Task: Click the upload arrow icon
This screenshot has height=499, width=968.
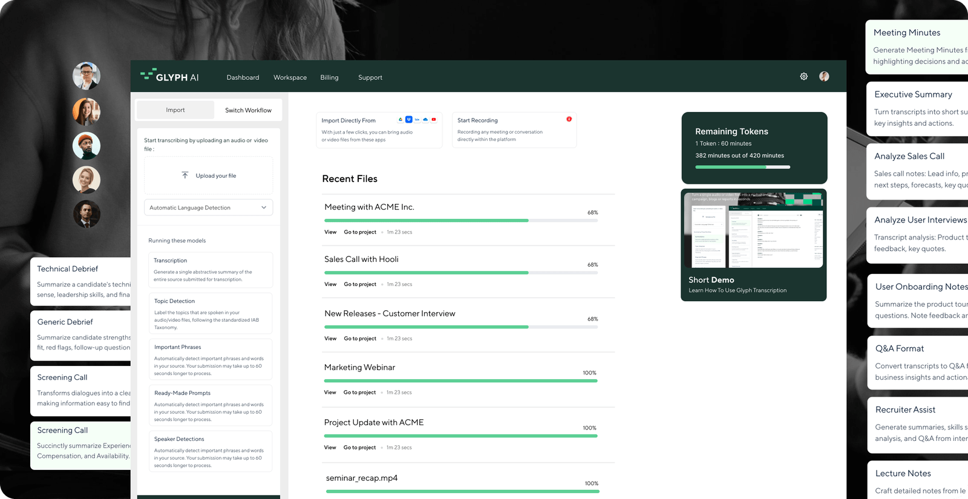Action: click(x=185, y=175)
